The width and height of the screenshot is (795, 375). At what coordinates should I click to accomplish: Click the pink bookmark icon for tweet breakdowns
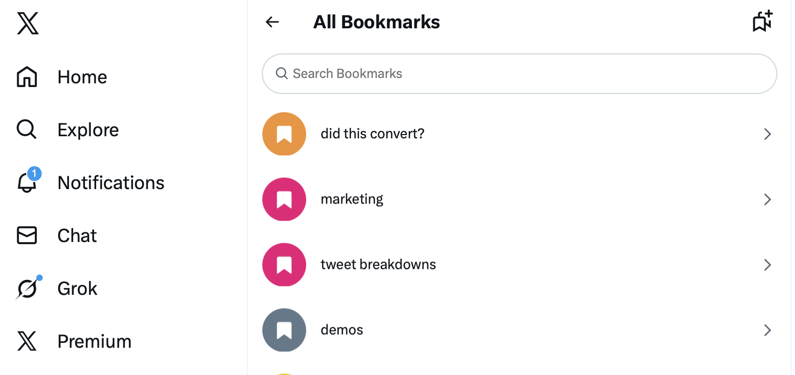pos(284,264)
